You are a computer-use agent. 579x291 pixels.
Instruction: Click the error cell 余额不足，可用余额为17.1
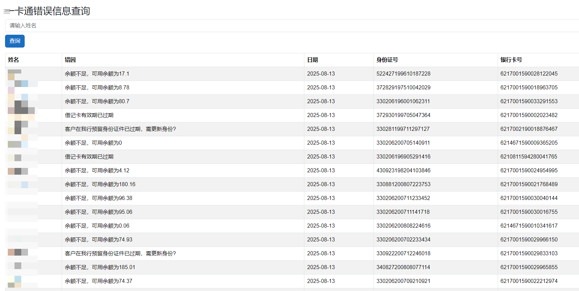pos(97,74)
